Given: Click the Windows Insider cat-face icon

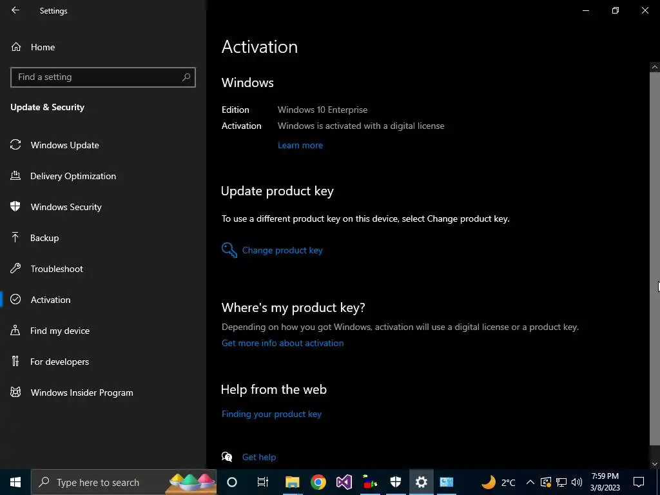Looking at the screenshot, I should (15, 393).
